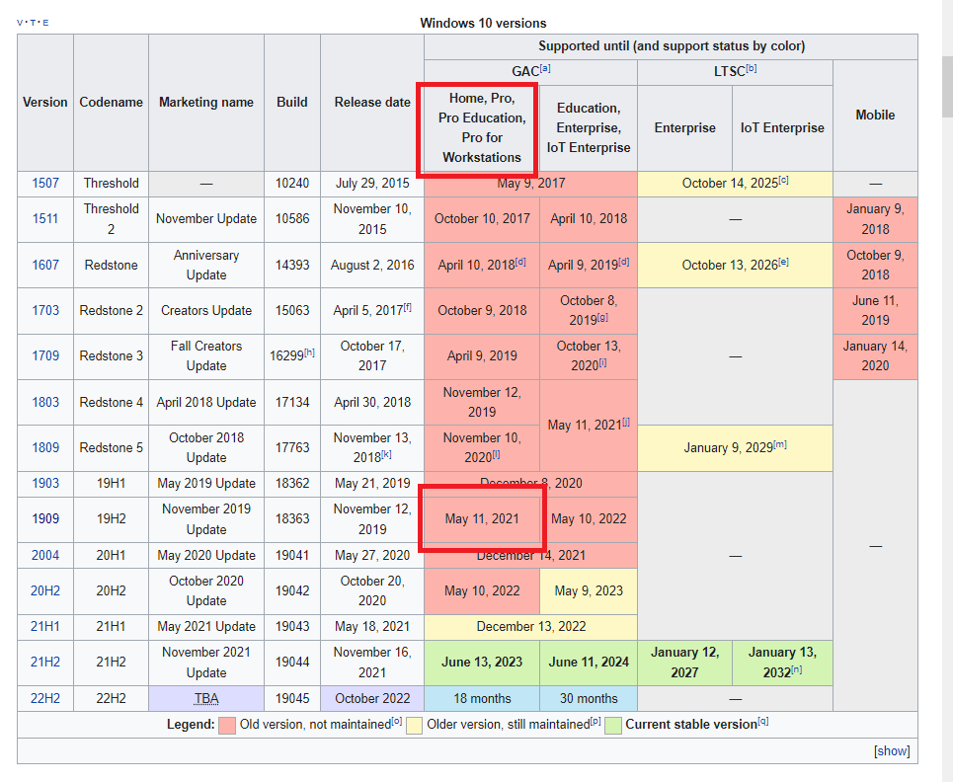953x782 pixels.
Task: Open footnote [q] in legend
Action: (x=762, y=721)
